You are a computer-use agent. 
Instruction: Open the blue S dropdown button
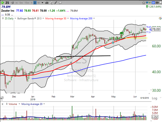(153, 3)
